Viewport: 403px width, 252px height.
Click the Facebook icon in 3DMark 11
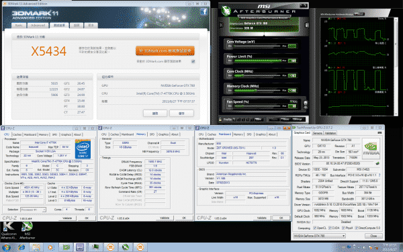click(x=204, y=12)
